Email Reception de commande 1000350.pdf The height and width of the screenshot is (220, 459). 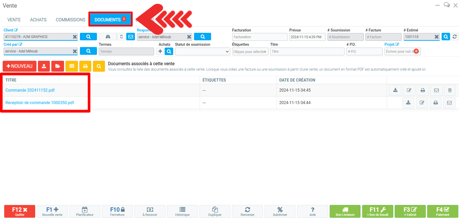449,103
